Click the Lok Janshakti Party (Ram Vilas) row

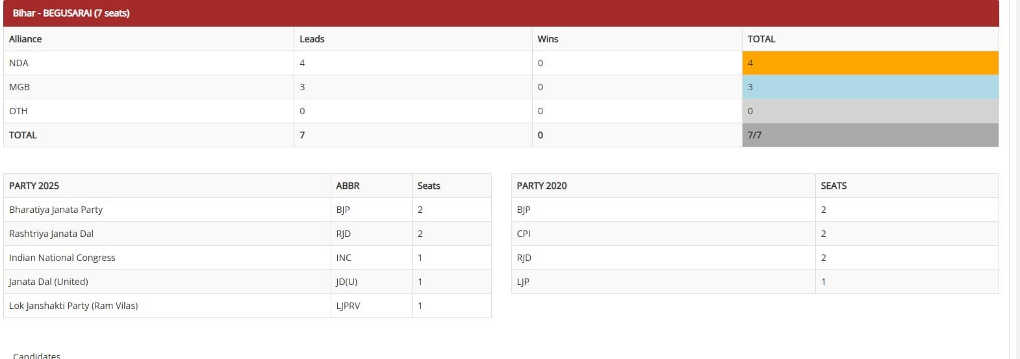click(x=73, y=306)
